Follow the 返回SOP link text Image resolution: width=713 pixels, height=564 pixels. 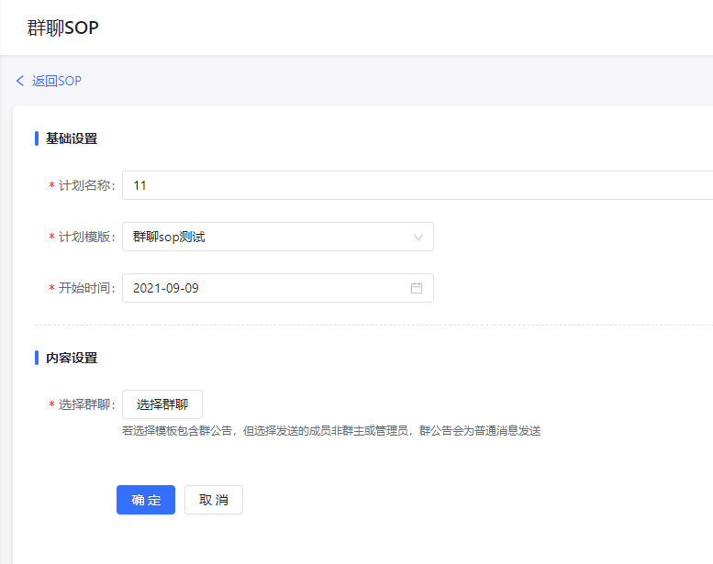coord(57,81)
